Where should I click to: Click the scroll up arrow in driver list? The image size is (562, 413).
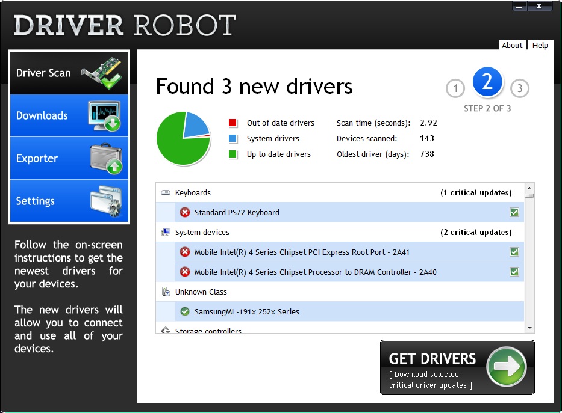[529, 188]
